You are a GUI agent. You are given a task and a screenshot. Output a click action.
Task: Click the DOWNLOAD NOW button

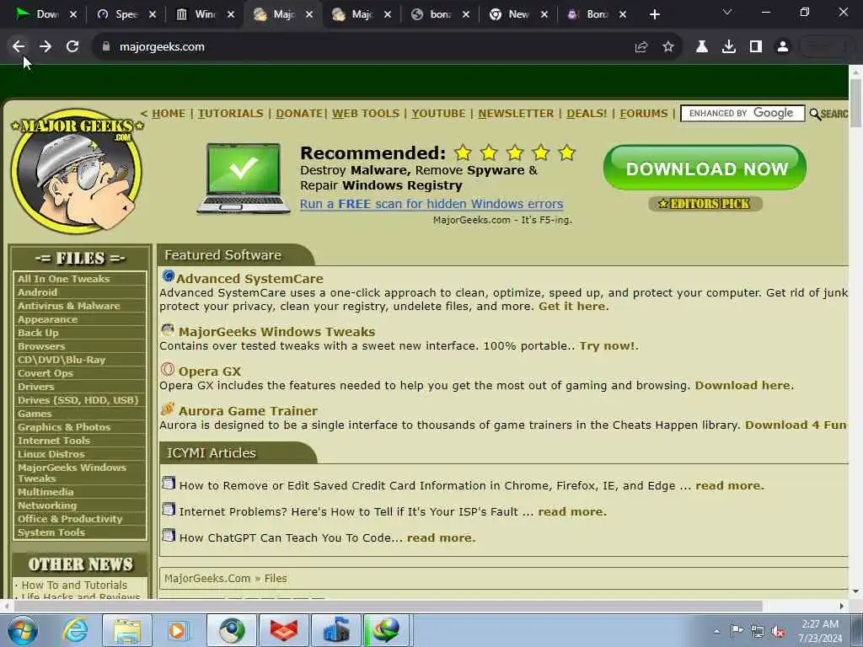705,168
